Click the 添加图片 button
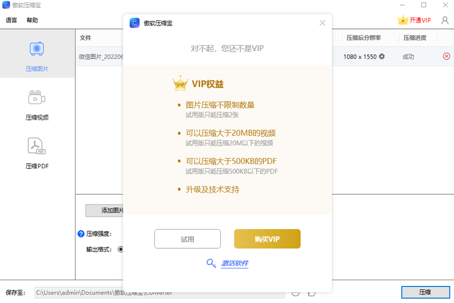This screenshot has width=454, height=303. (105, 210)
